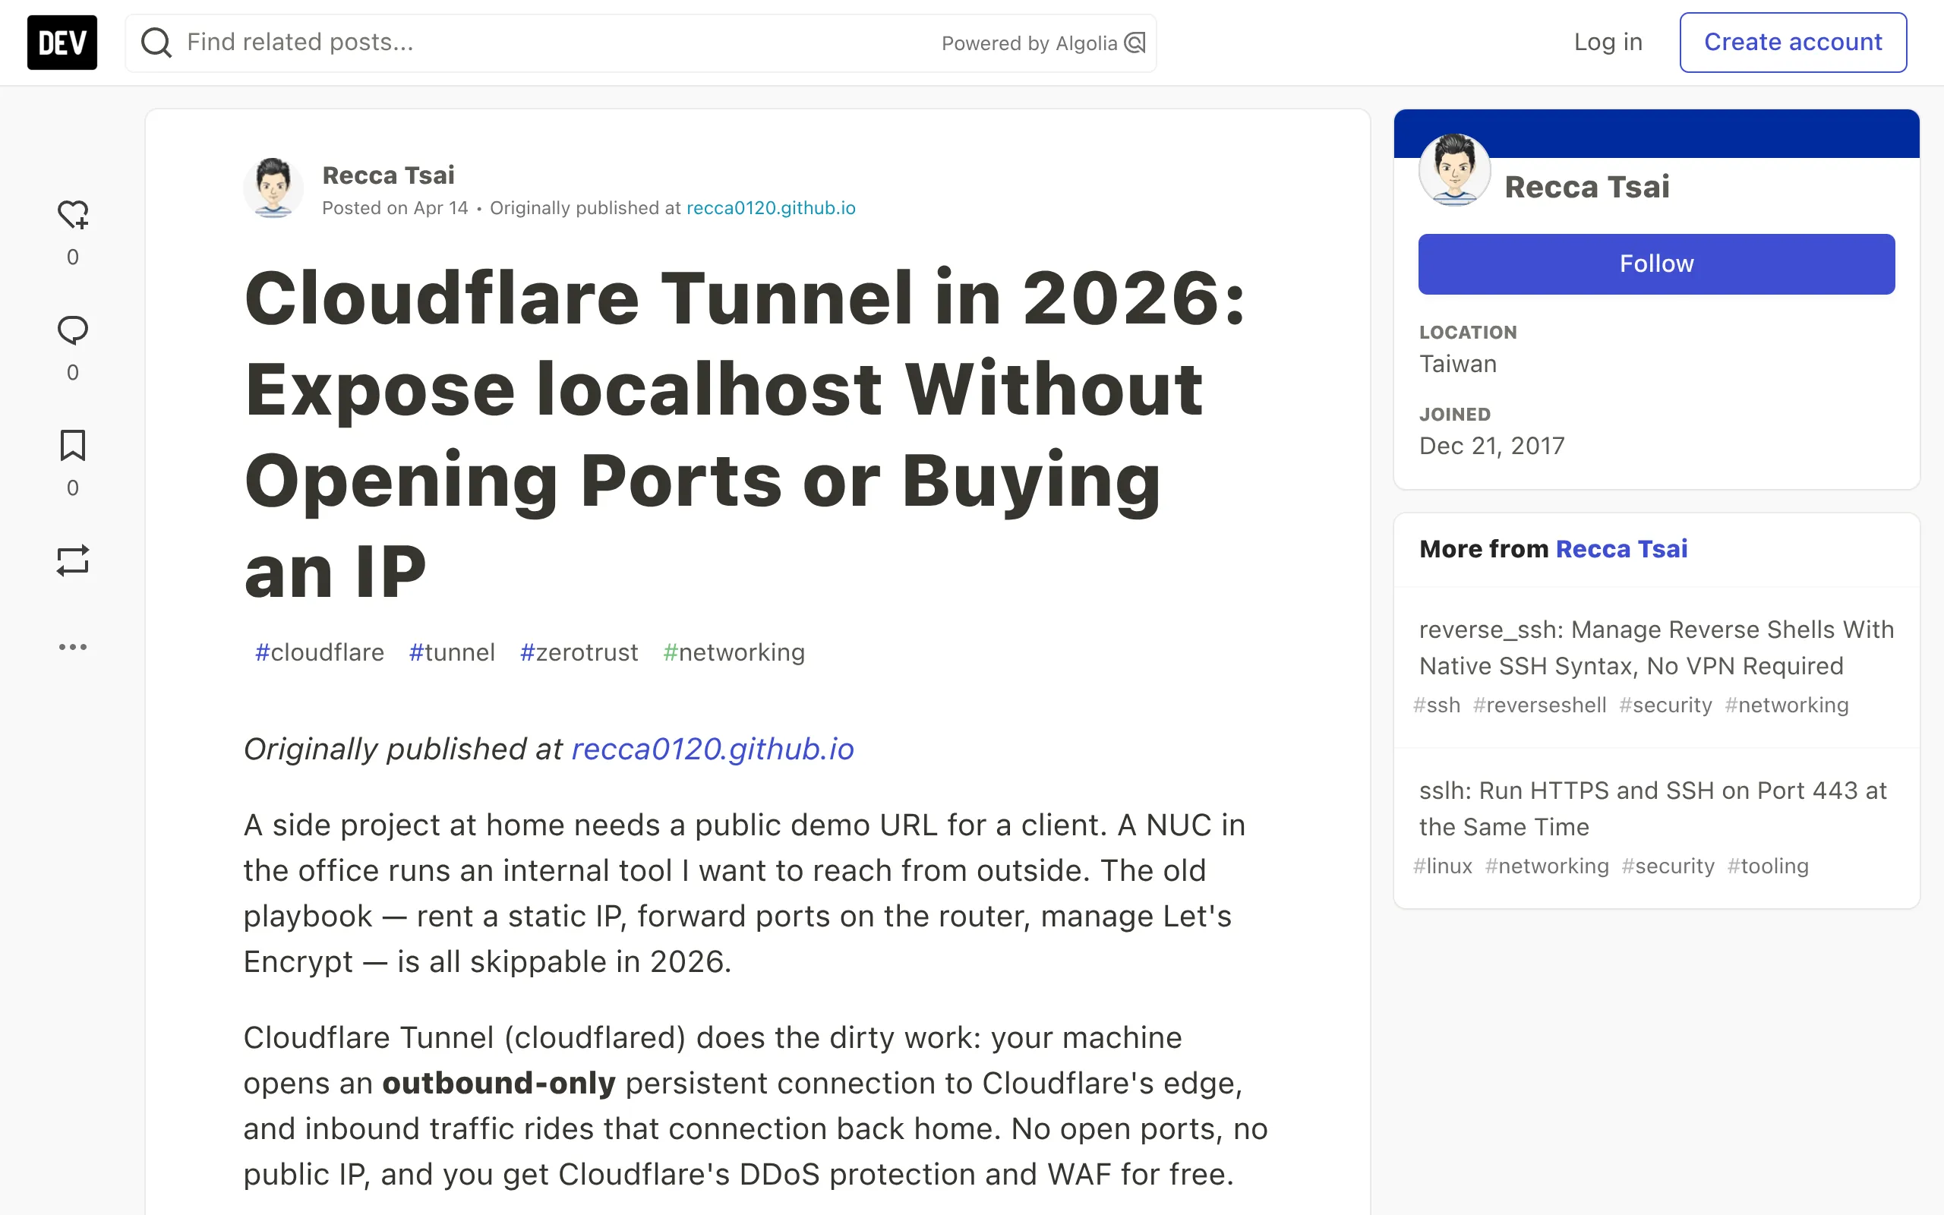Screen dimensions: 1944x1215
Task: Open the #cloudflare tag
Action: (319, 652)
